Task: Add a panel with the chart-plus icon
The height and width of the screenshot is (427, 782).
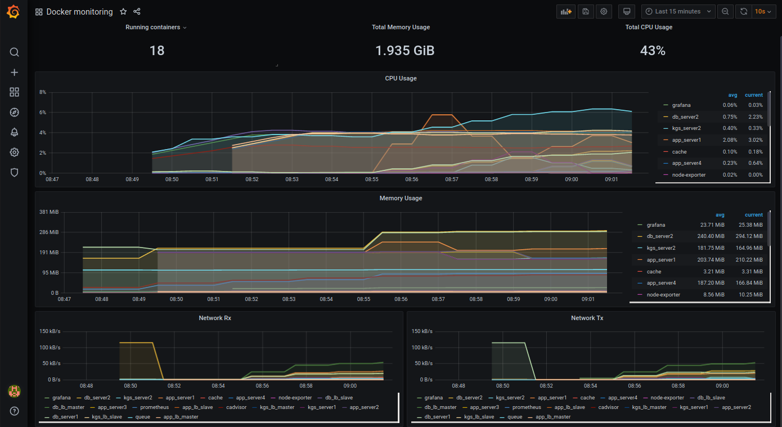Action: click(566, 11)
